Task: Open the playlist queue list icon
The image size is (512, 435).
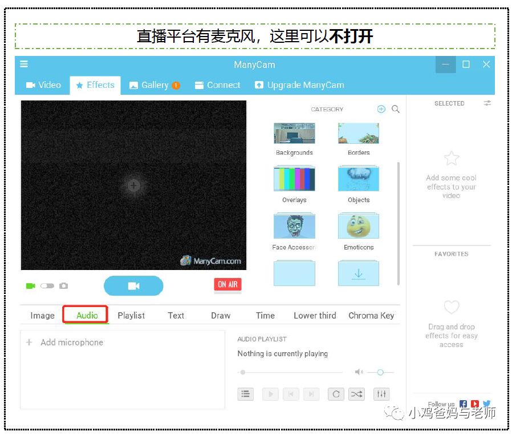Action: tap(246, 394)
